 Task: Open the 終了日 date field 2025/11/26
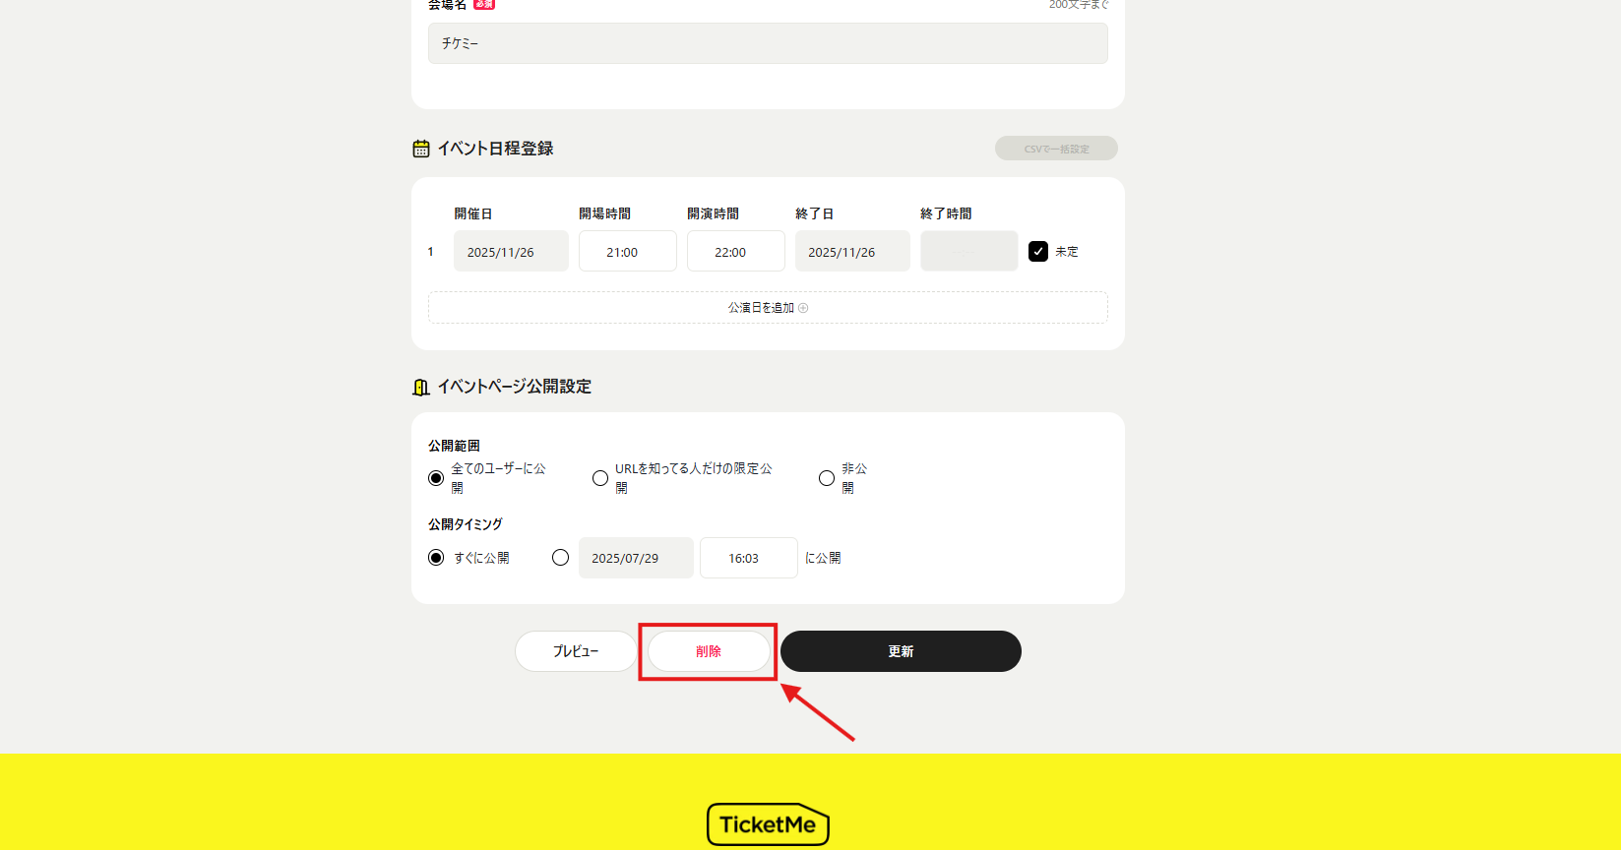click(852, 251)
